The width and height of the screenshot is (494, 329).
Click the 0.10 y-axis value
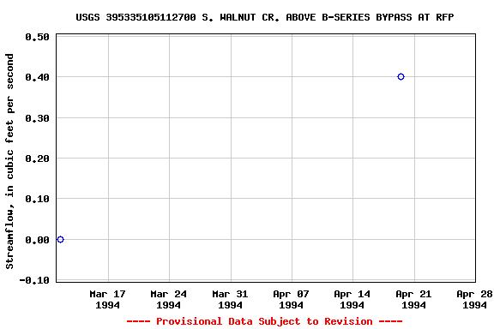pyautogui.click(x=38, y=199)
